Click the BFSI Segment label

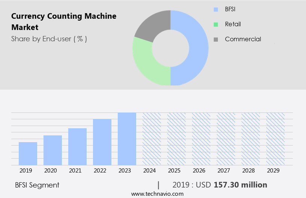tap(37, 185)
